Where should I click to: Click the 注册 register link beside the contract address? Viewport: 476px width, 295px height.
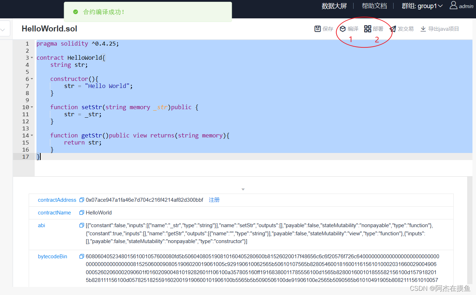point(214,200)
